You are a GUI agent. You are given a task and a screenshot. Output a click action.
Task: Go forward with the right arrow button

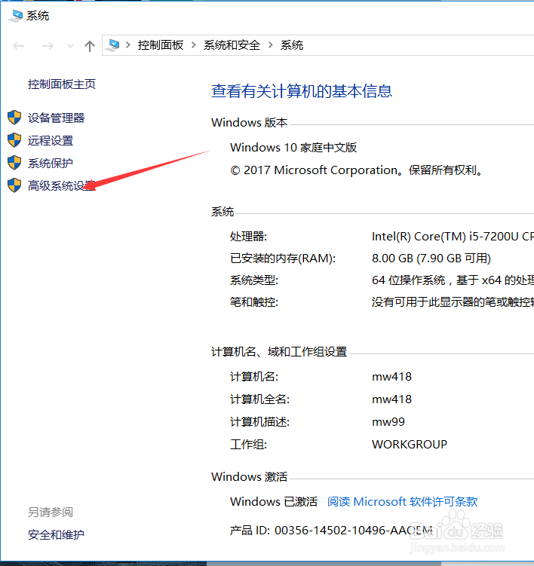coord(48,46)
